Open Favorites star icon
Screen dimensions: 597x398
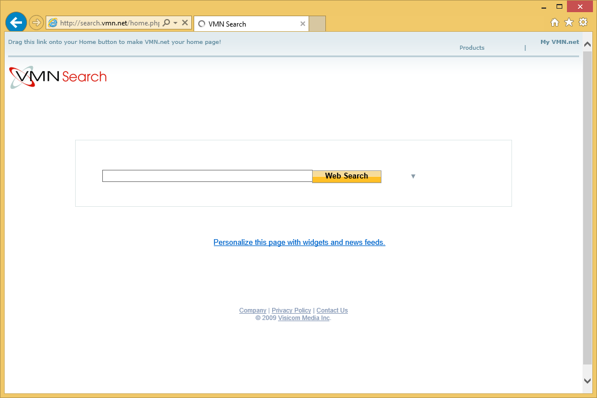(x=569, y=23)
